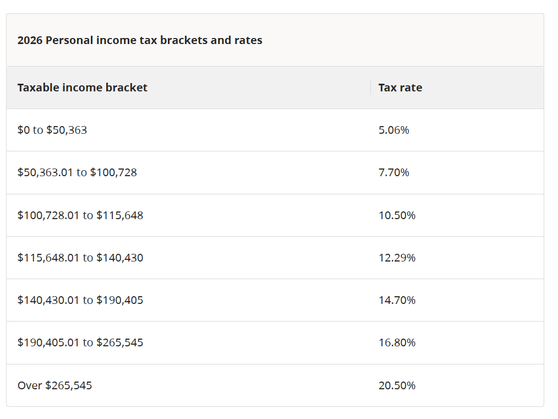Click the "$265,545" upper limit in the 16.80% row
The image size is (558, 419).
coord(119,342)
